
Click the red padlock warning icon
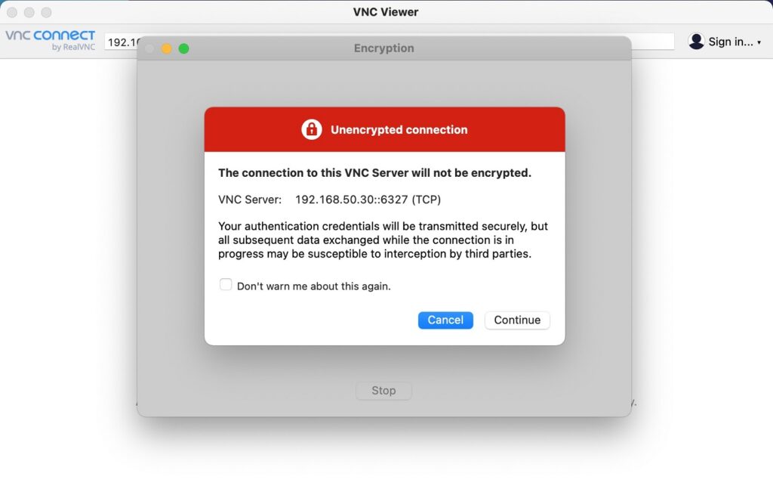[312, 129]
